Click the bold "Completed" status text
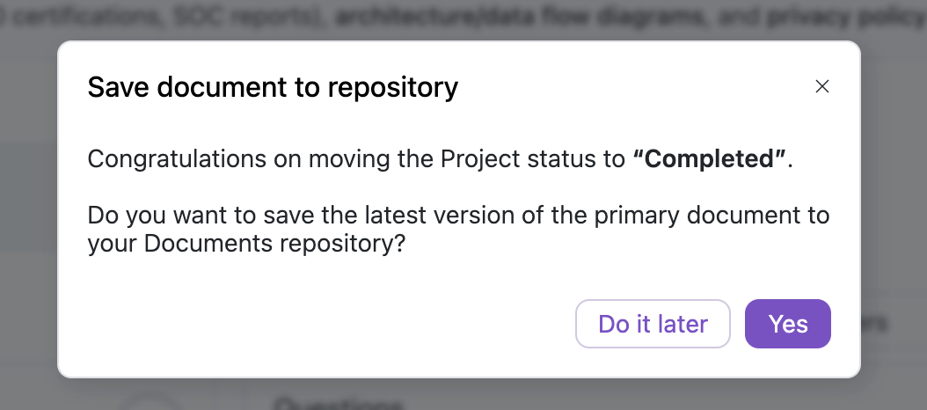 [x=709, y=159]
